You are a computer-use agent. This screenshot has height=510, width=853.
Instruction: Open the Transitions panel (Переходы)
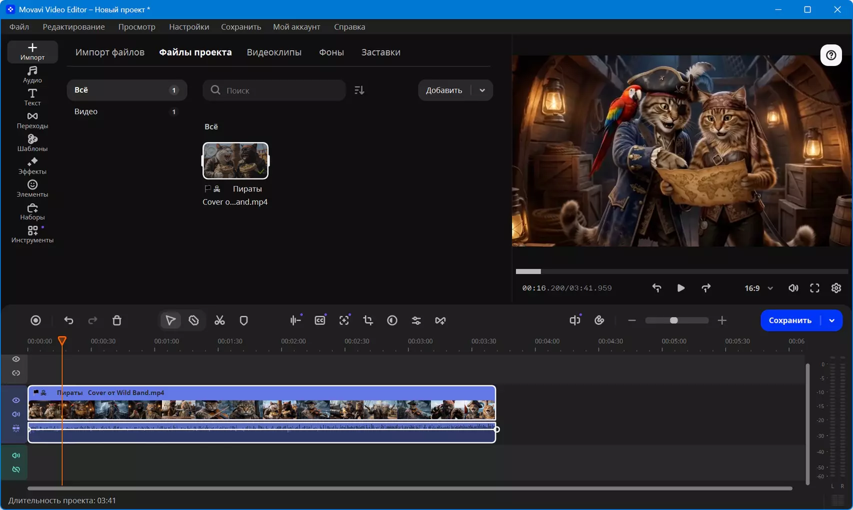(32, 120)
